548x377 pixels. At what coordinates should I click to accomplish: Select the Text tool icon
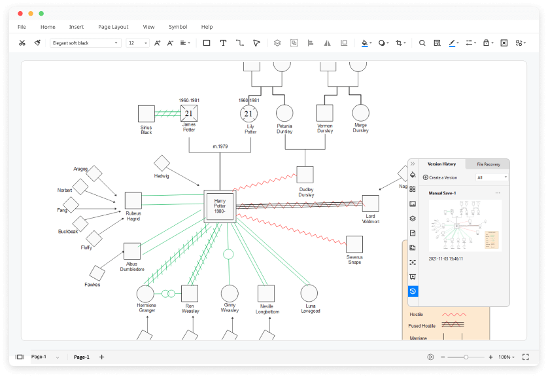[x=223, y=43]
